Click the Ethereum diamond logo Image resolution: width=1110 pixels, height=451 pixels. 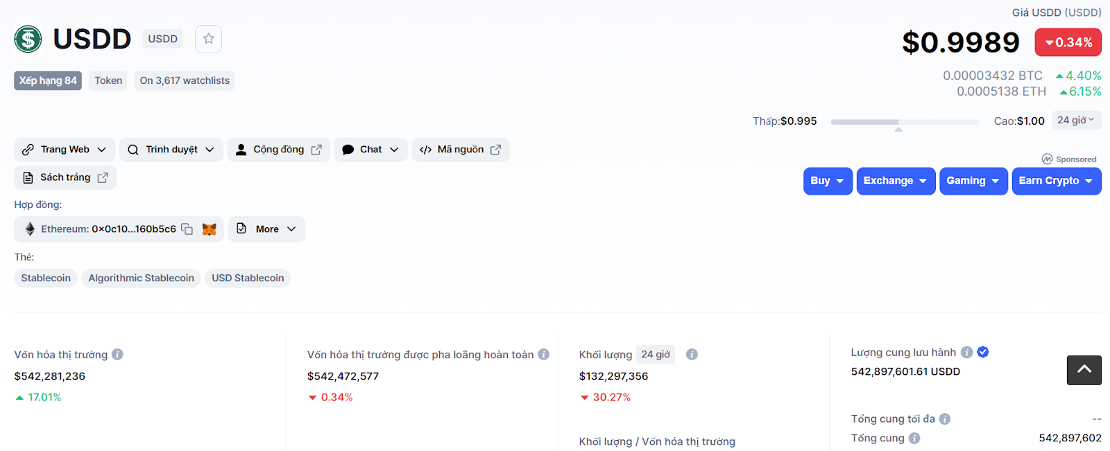(30, 229)
